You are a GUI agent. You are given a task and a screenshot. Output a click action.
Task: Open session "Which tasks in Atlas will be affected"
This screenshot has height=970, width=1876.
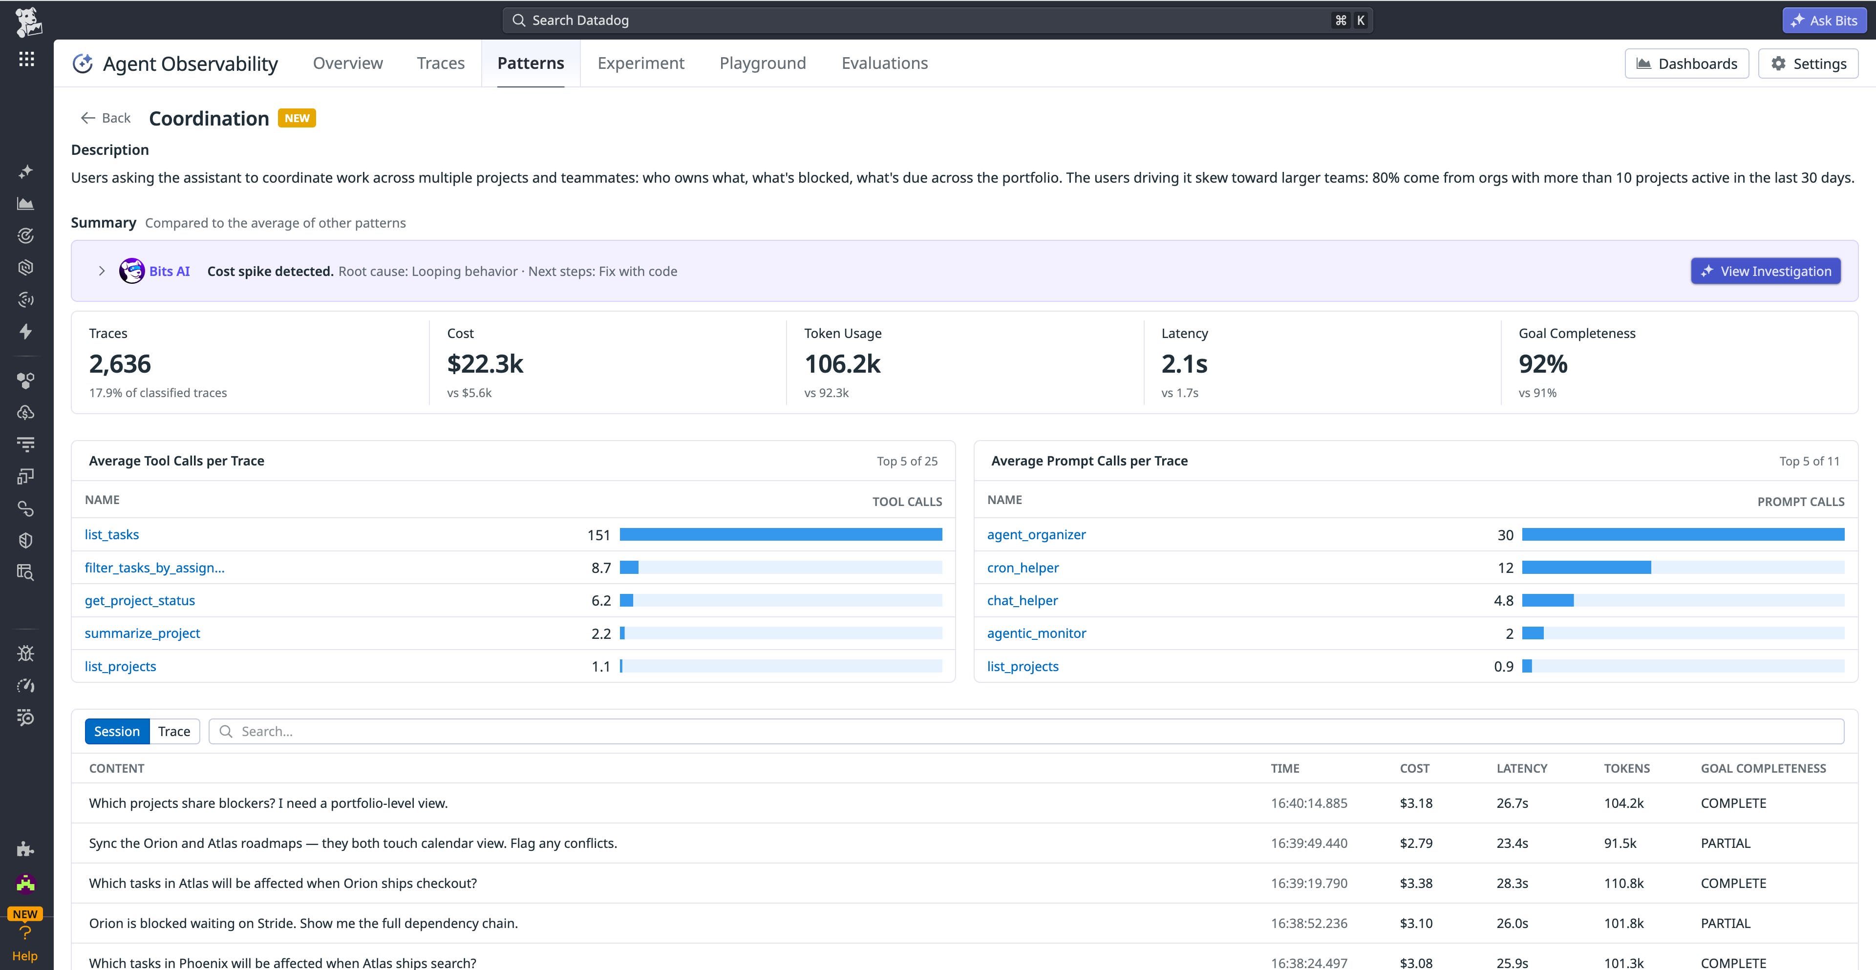tap(964, 884)
